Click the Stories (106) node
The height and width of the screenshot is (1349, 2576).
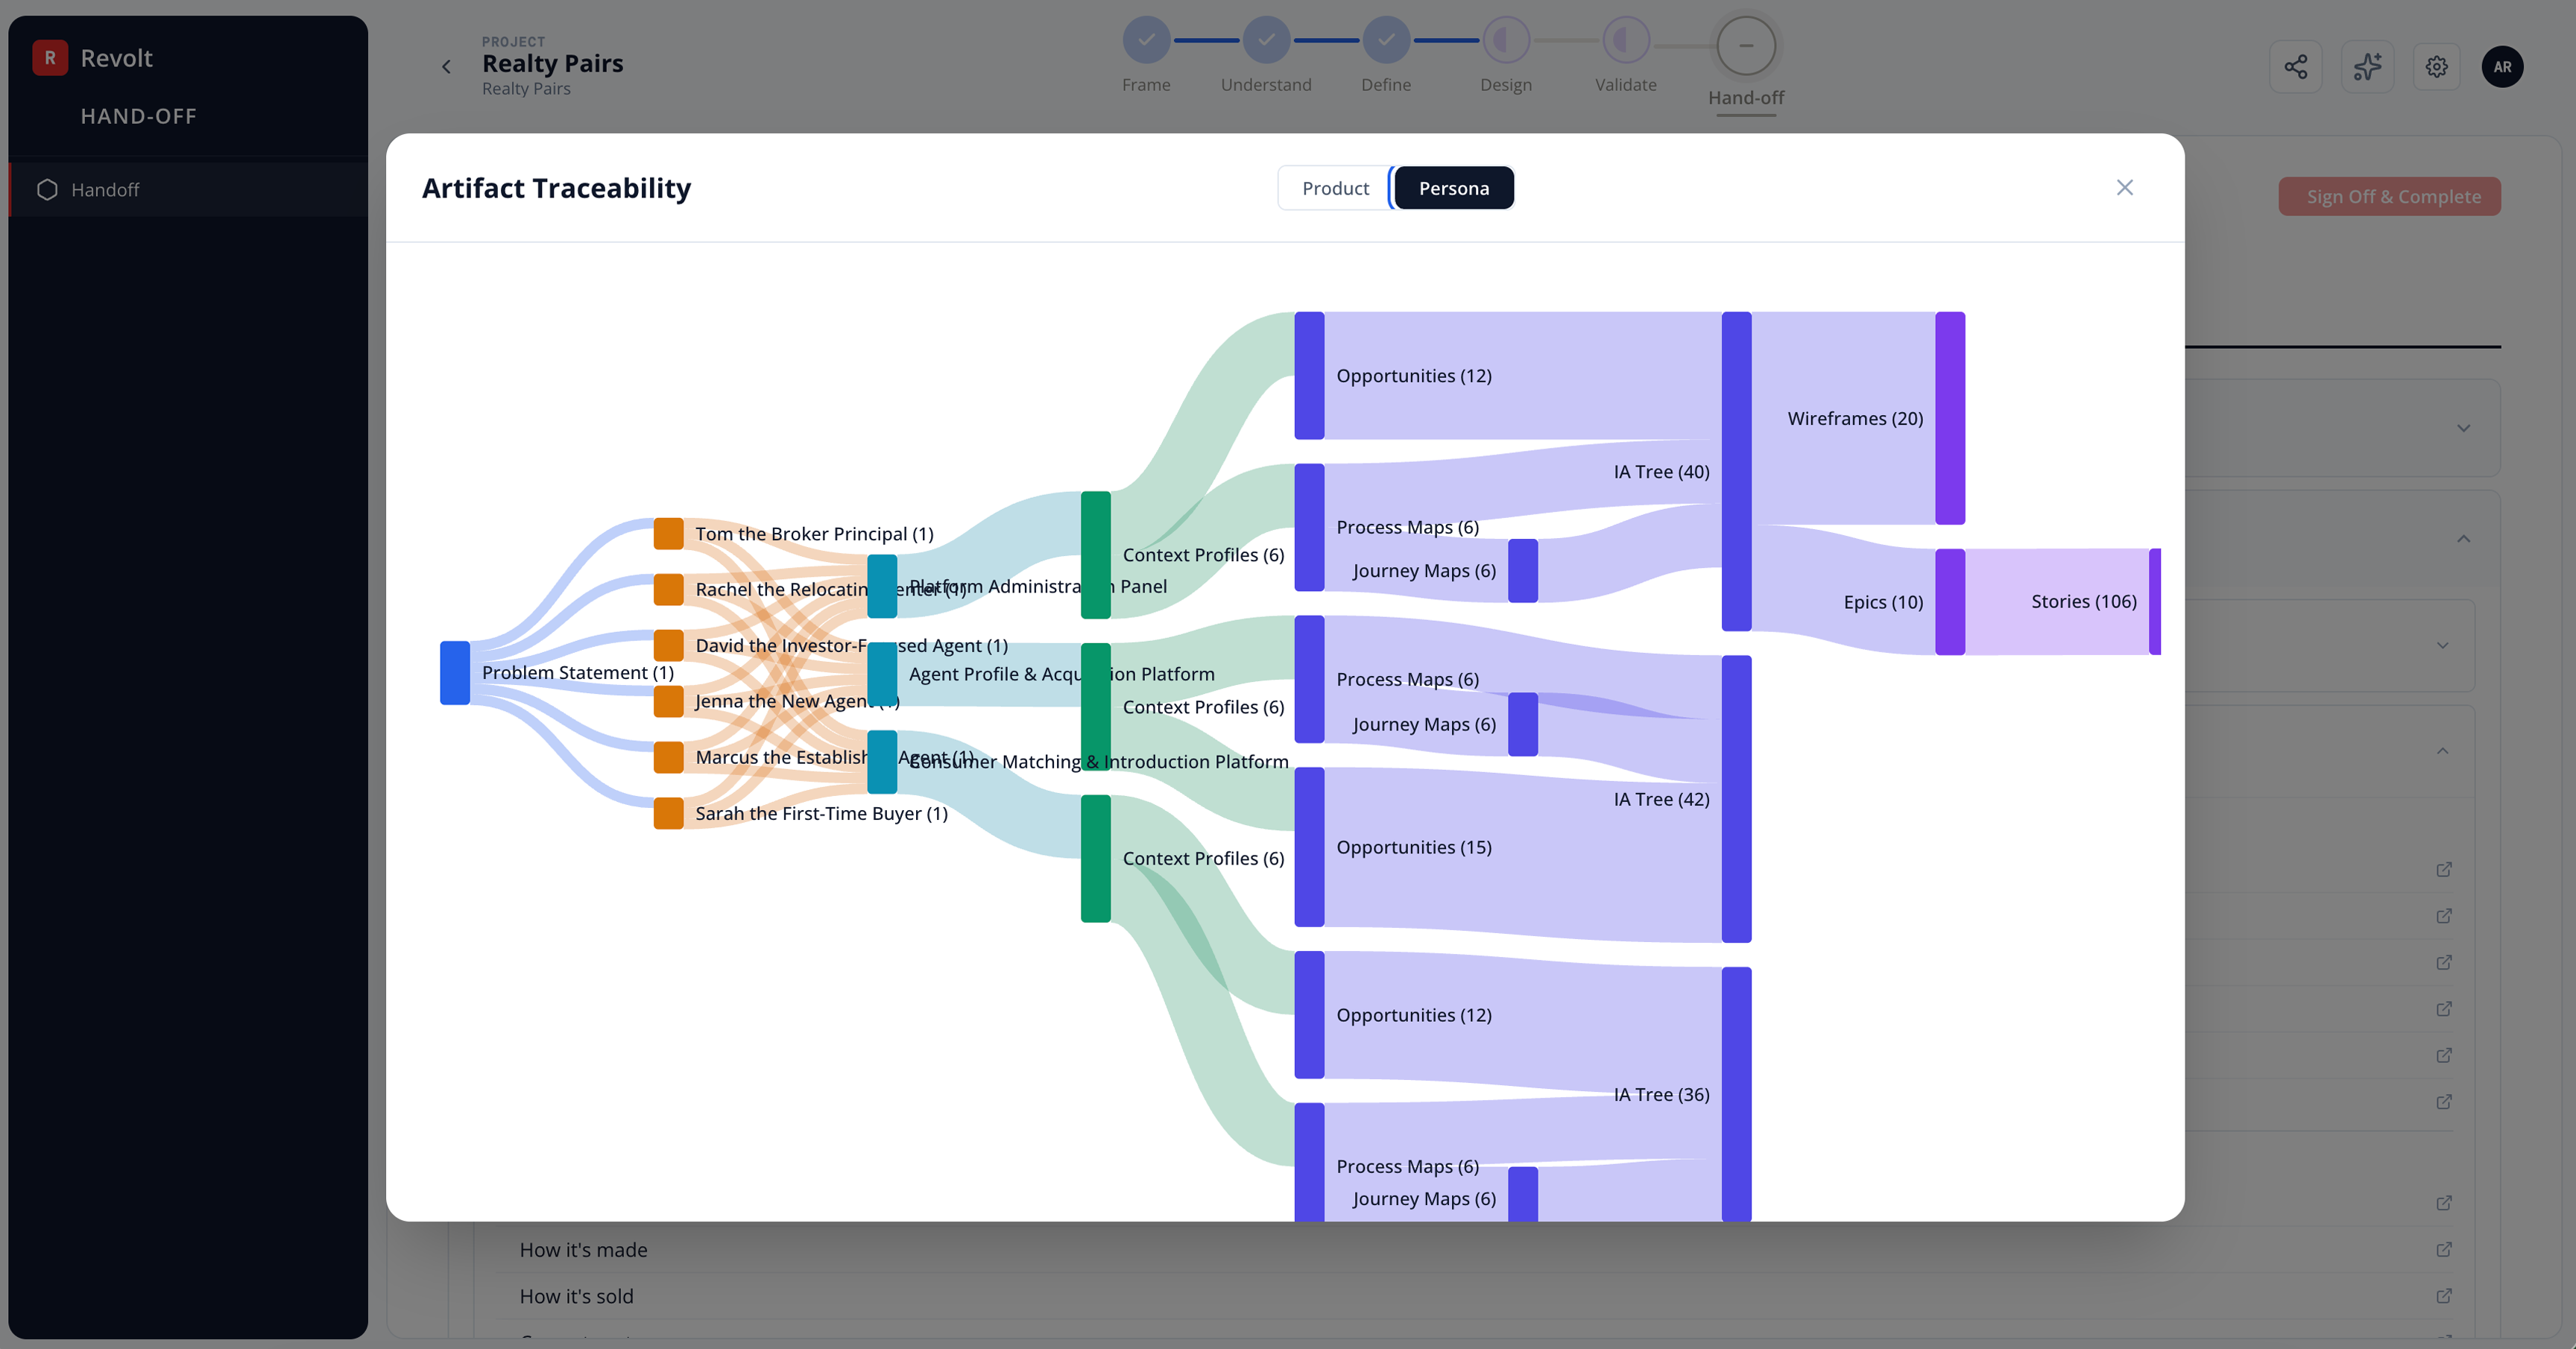pos(2155,602)
